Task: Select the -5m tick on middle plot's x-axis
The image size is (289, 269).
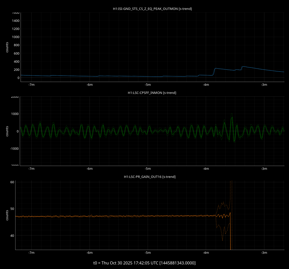Action: (148, 169)
